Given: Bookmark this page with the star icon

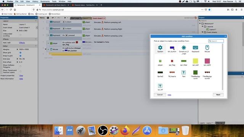Looking at the screenshot, I should pos(209,10).
